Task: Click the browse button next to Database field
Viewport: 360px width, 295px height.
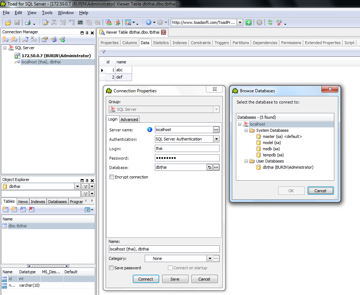Action: coord(216,167)
